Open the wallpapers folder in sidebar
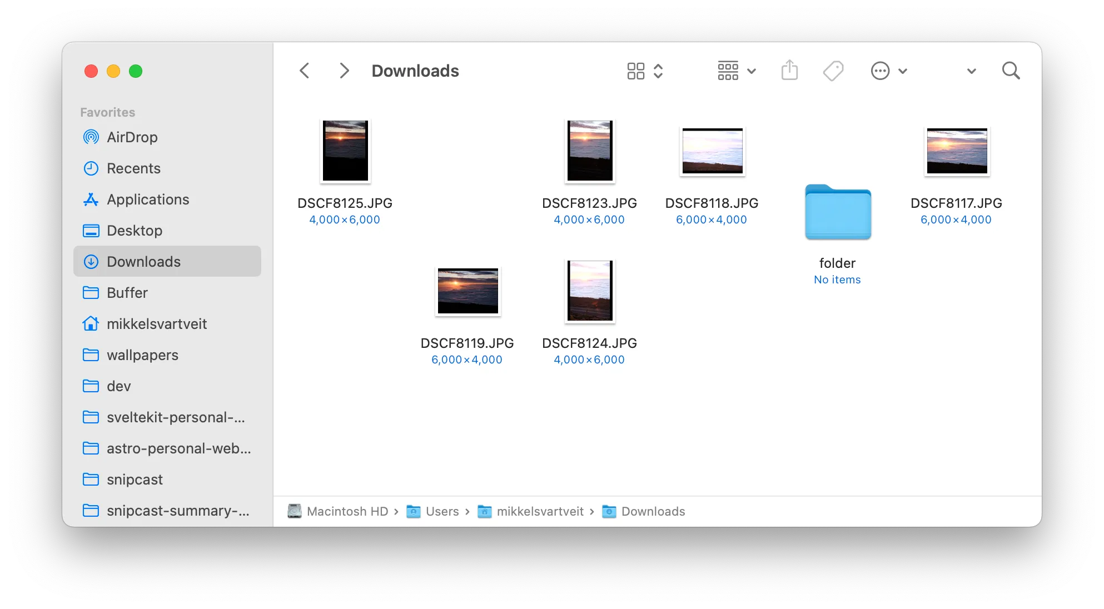Viewport: 1104px width, 609px height. [x=142, y=355]
